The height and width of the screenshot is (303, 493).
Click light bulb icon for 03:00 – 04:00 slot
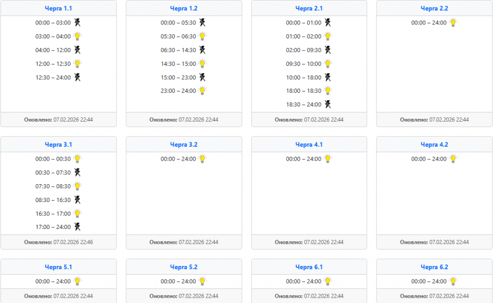(x=78, y=36)
